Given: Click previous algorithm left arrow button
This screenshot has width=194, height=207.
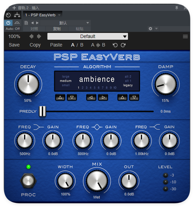Looking at the screenshot, I should point(91,97).
